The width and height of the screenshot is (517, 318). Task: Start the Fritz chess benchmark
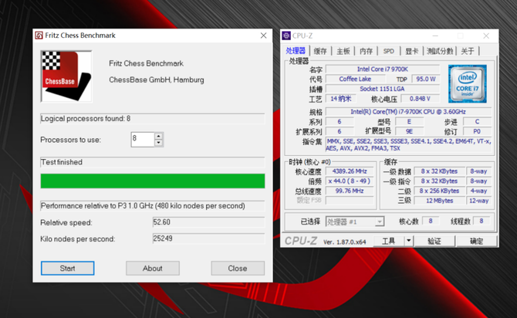68,268
